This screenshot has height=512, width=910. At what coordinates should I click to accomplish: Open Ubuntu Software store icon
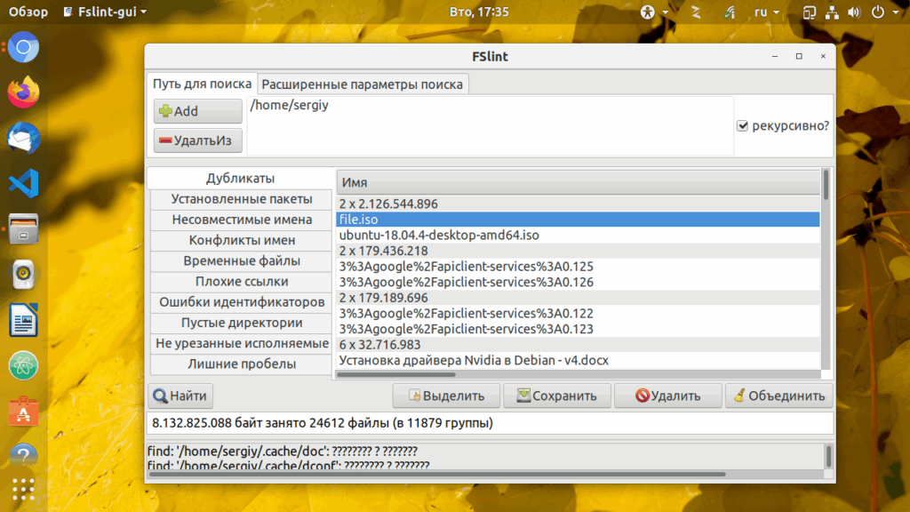tap(23, 411)
